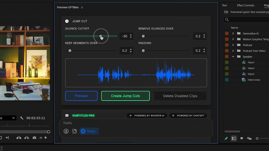Click the download icon in Tools bar
Viewport: 269px width, 151px height.
66,131
